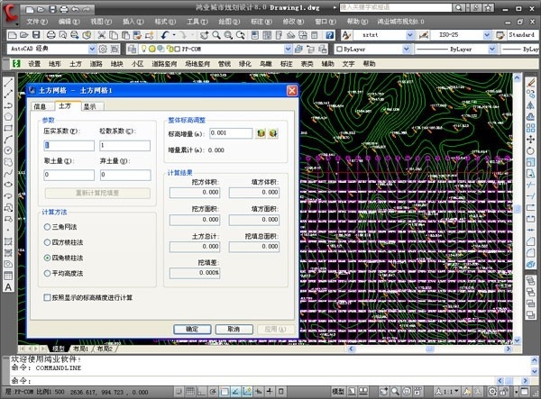Click the Multiline Text 'A' tool

[x=8, y=286]
